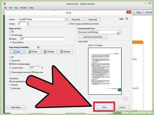
Task: Minimize the Adobe Reader window
Action: click(146, 4)
